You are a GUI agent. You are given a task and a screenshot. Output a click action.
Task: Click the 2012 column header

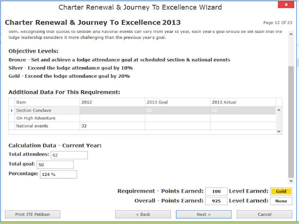point(112,102)
